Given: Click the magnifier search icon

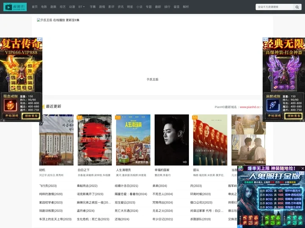Looking at the screenshot, I should coord(297,7).
